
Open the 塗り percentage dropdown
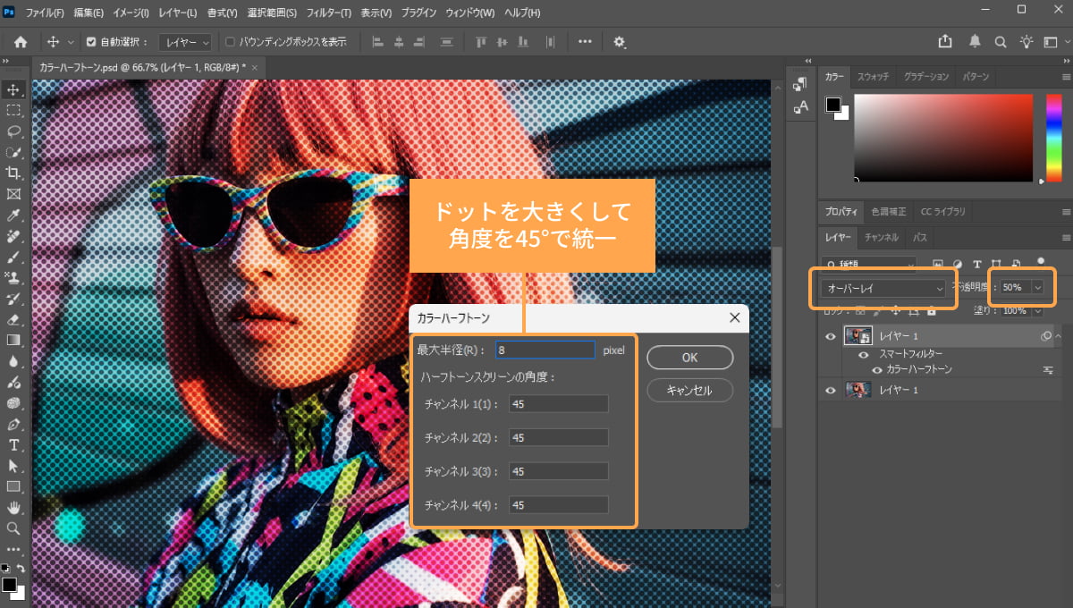pos(1037,312)
